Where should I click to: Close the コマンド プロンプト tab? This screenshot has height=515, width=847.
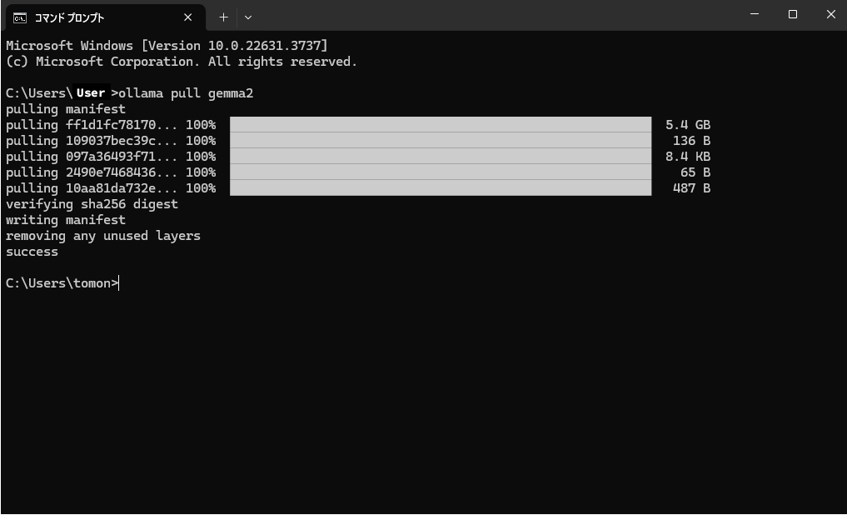[x=188, y=17]
